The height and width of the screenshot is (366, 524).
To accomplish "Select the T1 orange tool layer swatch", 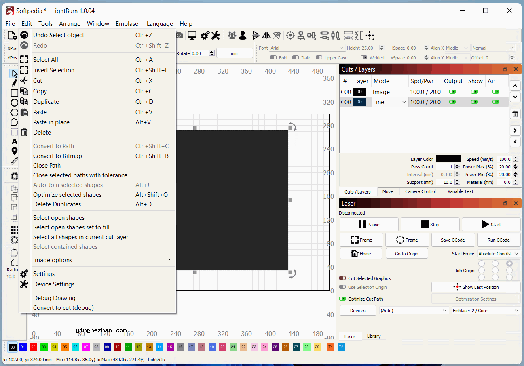I will point(331,347).
